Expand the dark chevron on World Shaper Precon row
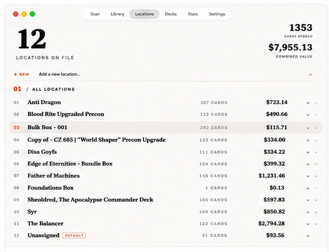This screenshot has width=329, height=252. (x=308, y=141)
